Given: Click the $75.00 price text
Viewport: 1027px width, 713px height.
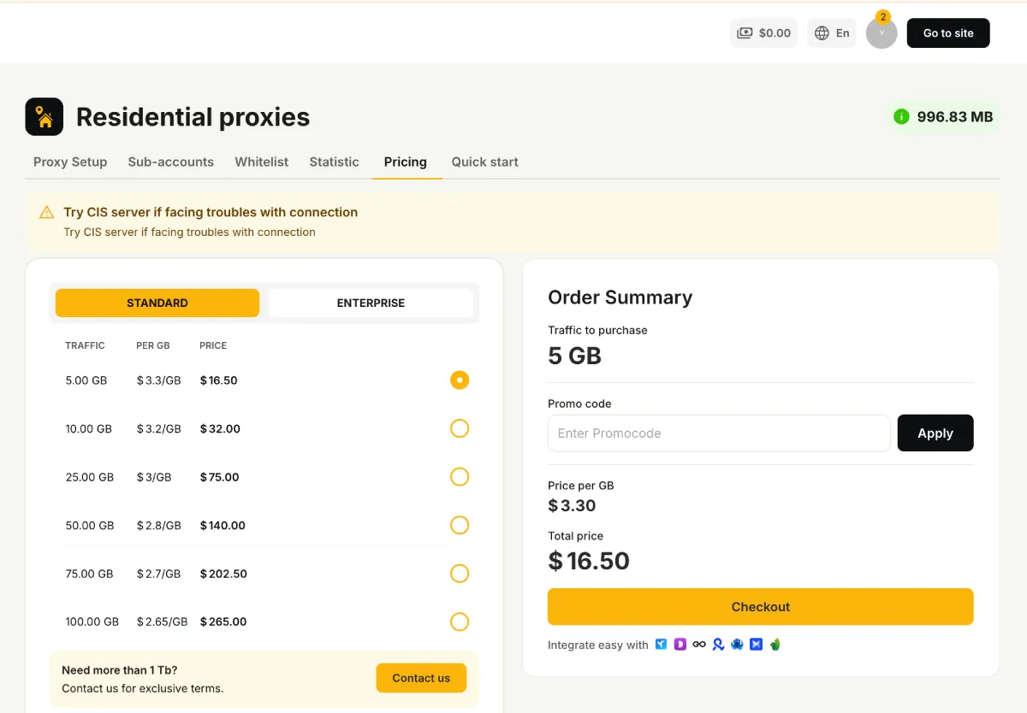Looking at the screenshot, I should [x=219, y=477].
